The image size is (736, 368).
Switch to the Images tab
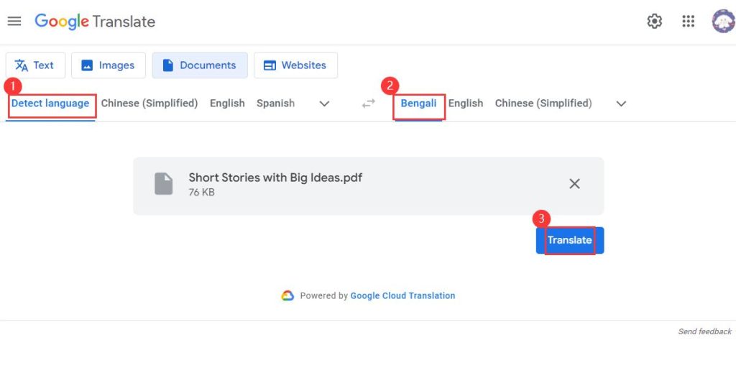[x=109, y=65]
